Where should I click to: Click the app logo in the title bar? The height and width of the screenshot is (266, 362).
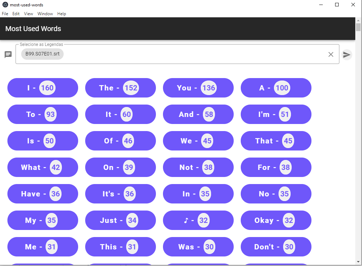4,5
